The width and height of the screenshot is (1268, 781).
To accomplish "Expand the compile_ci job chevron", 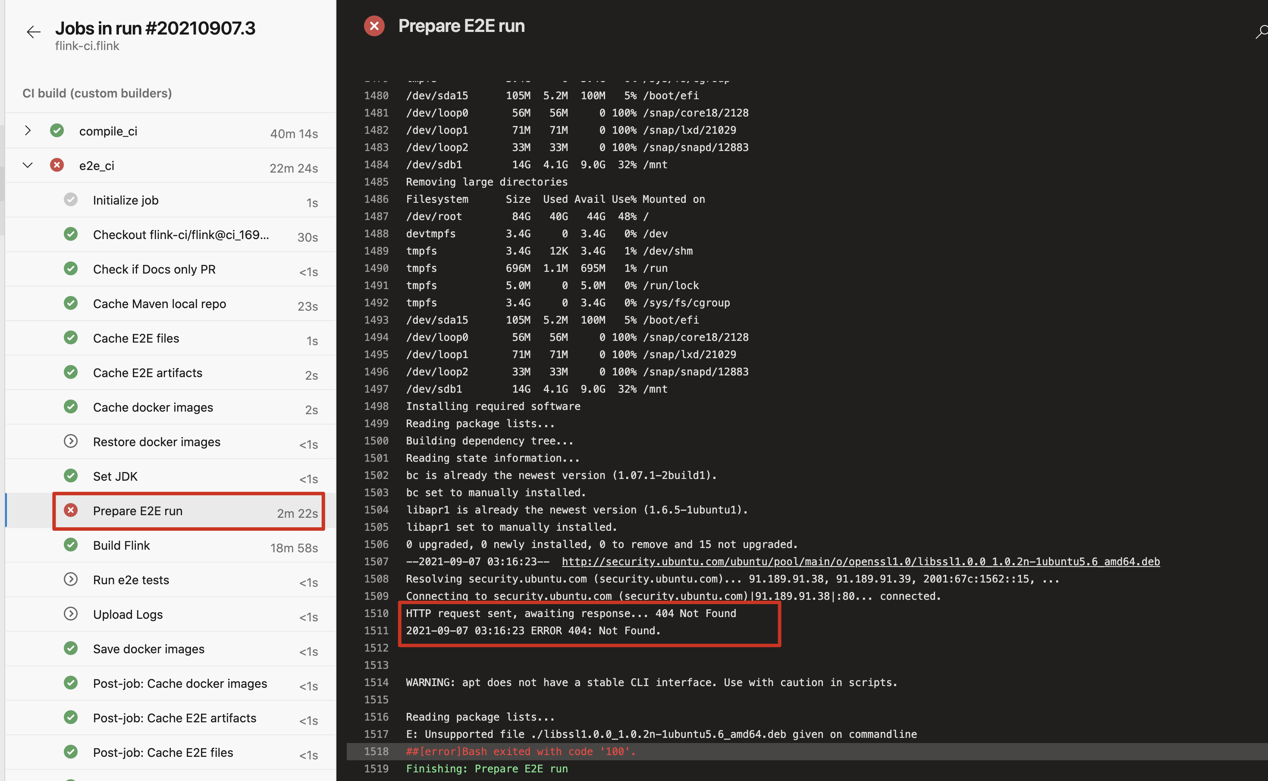I will click(x=28, y=131).
